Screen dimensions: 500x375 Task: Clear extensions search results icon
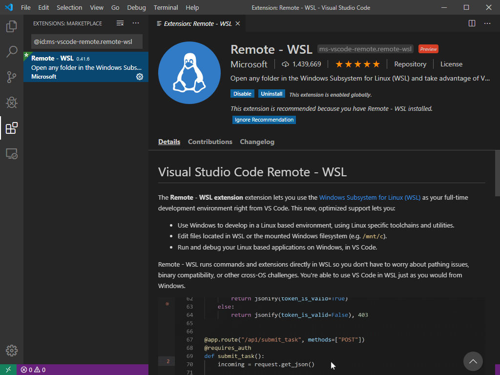tap(120, 23)
